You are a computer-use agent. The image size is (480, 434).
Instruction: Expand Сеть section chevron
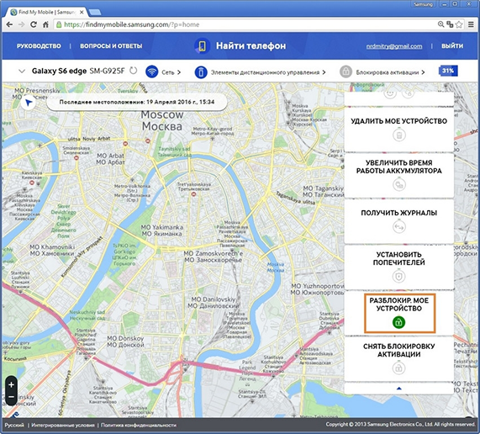pyautogui.click(x=179, y=72)
